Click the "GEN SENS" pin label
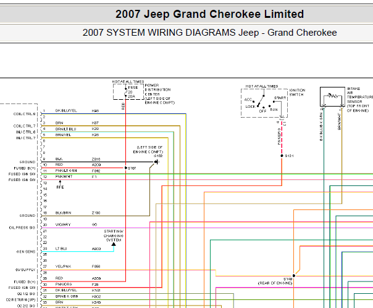 pos(26,251)
